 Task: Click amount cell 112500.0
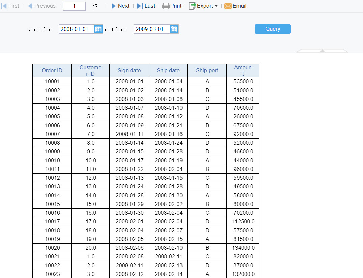[x=243, y=222]
